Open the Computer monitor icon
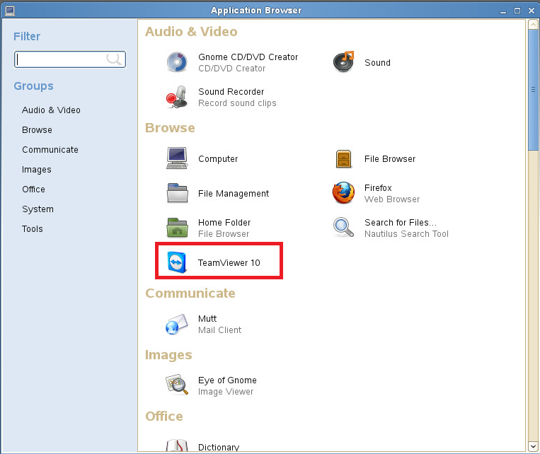The height and width of the screenshot is (454, 540). coord(177,158)
